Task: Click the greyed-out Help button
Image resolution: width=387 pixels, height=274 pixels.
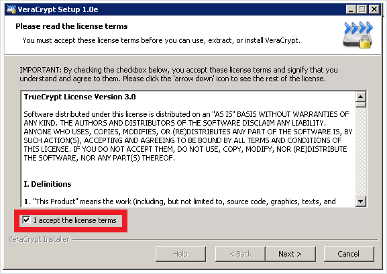Action: tap(180, 254)
